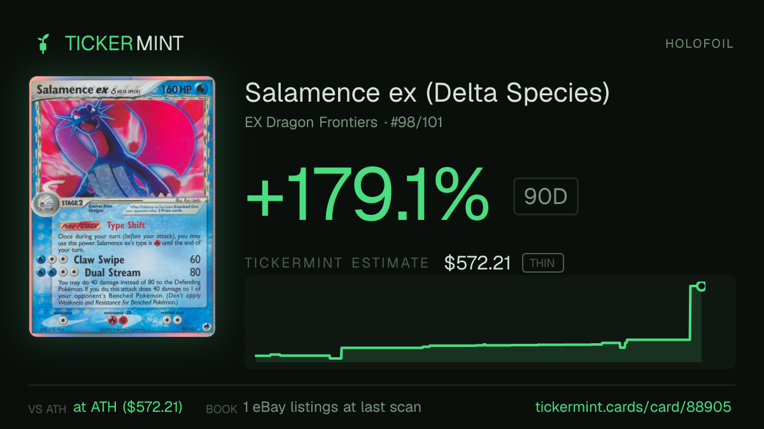Click the TICKERMINT brand name
This screenshot has height=429, width=764.
coord(124,43)
